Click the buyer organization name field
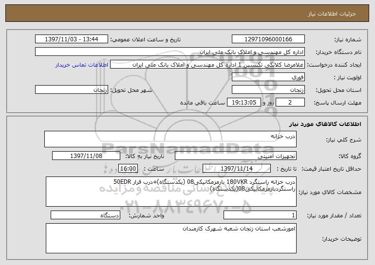 click(x=170, y=52)
